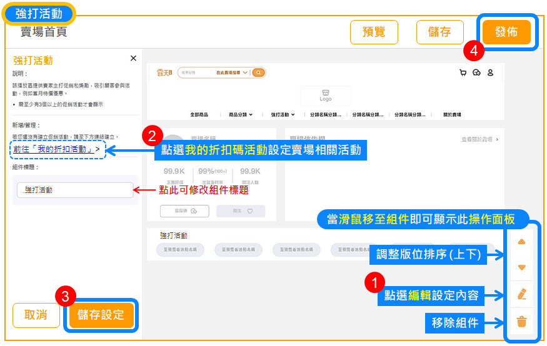Expand the 商品分類 dropdown in navigation
The image size is (547, 346).
coord(241,115)
